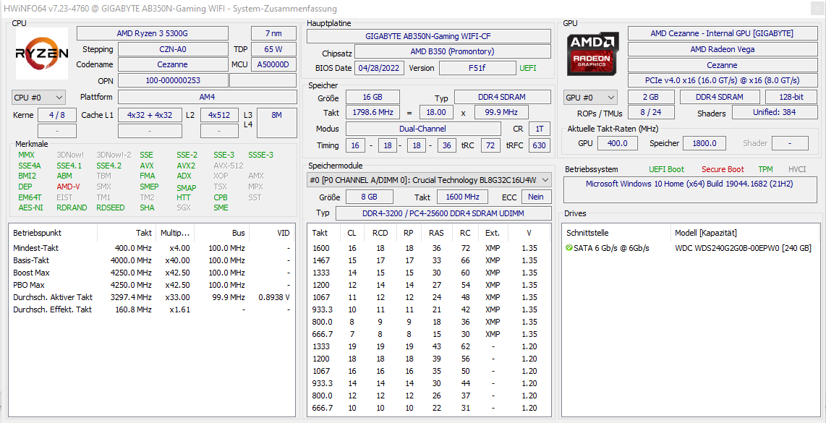Click the GIGABYTE AB350N-Gaming WIFI-CF mainboard field
This screenshot has width=826, height=423.
(429, 36)
